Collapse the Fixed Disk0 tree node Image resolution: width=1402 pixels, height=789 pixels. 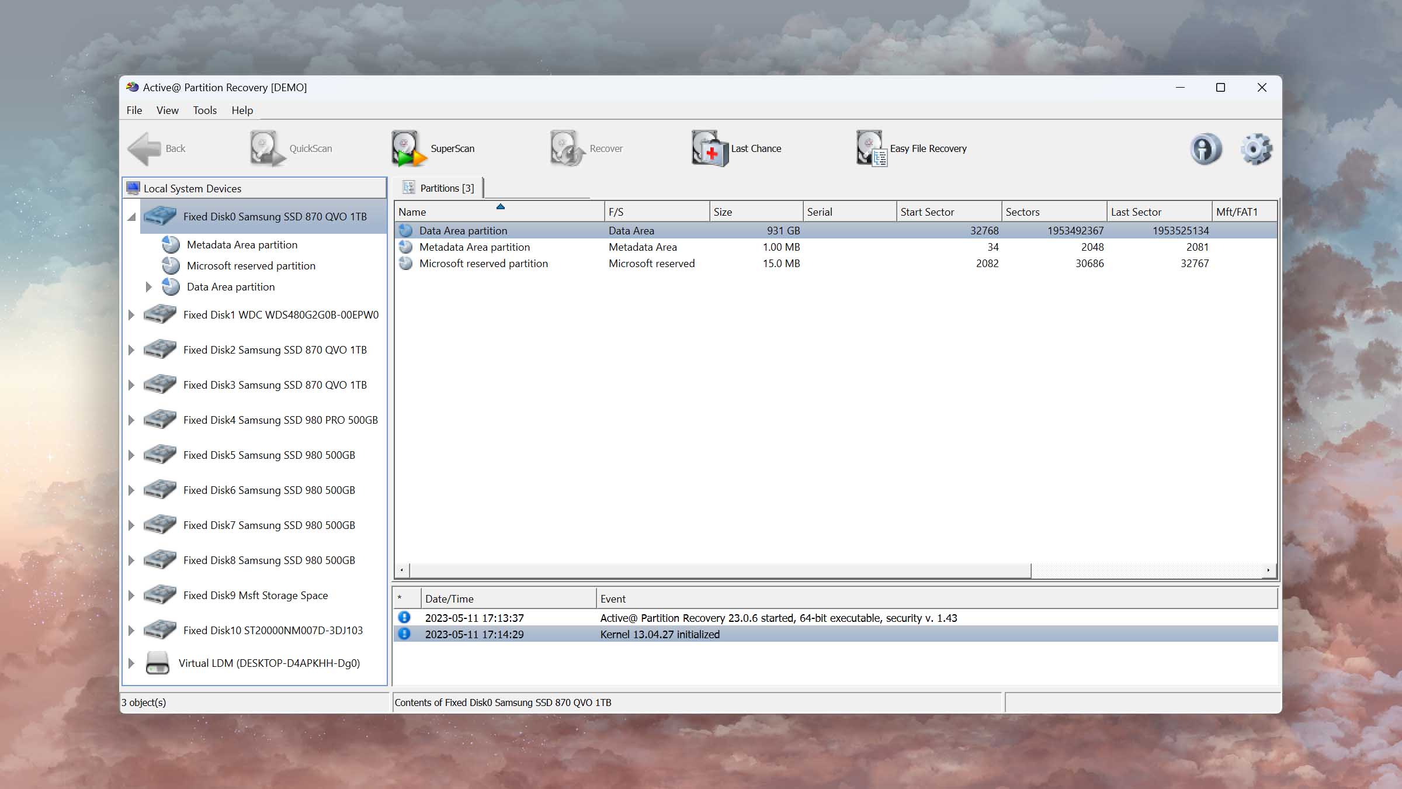point(132,217)
